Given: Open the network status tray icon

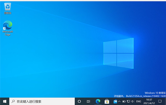Looking at the screenshot, I should 128,101.
